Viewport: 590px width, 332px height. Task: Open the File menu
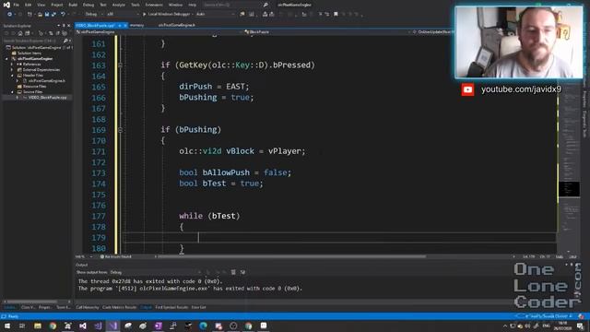[x=17, y=5]
